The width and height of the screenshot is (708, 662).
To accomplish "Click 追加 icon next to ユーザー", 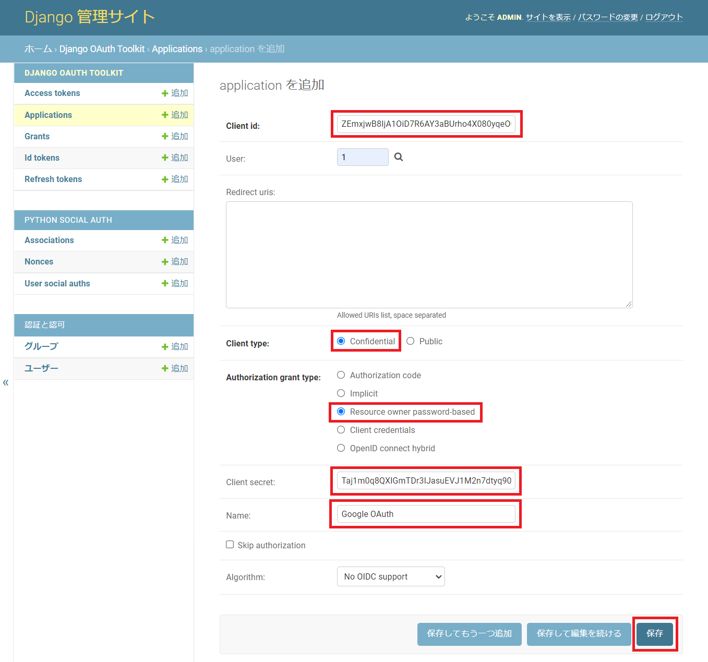I will point(175,368).
